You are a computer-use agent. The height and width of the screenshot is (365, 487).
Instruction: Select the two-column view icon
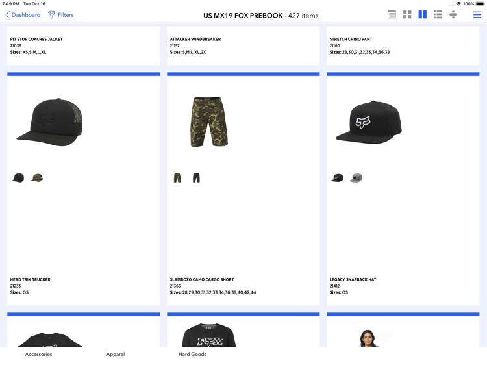[x=423, y=14]
